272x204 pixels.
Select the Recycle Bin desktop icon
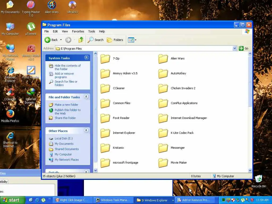pos(259,181)
